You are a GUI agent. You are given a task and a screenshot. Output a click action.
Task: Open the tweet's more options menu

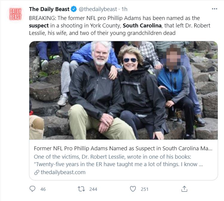tap(214, 9)
